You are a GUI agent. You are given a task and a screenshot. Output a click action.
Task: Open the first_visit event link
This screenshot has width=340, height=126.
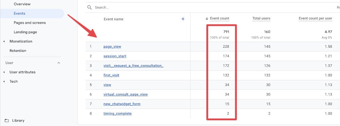111,75
